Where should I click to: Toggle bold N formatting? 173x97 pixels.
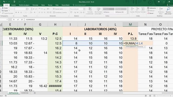click(16, 12)
